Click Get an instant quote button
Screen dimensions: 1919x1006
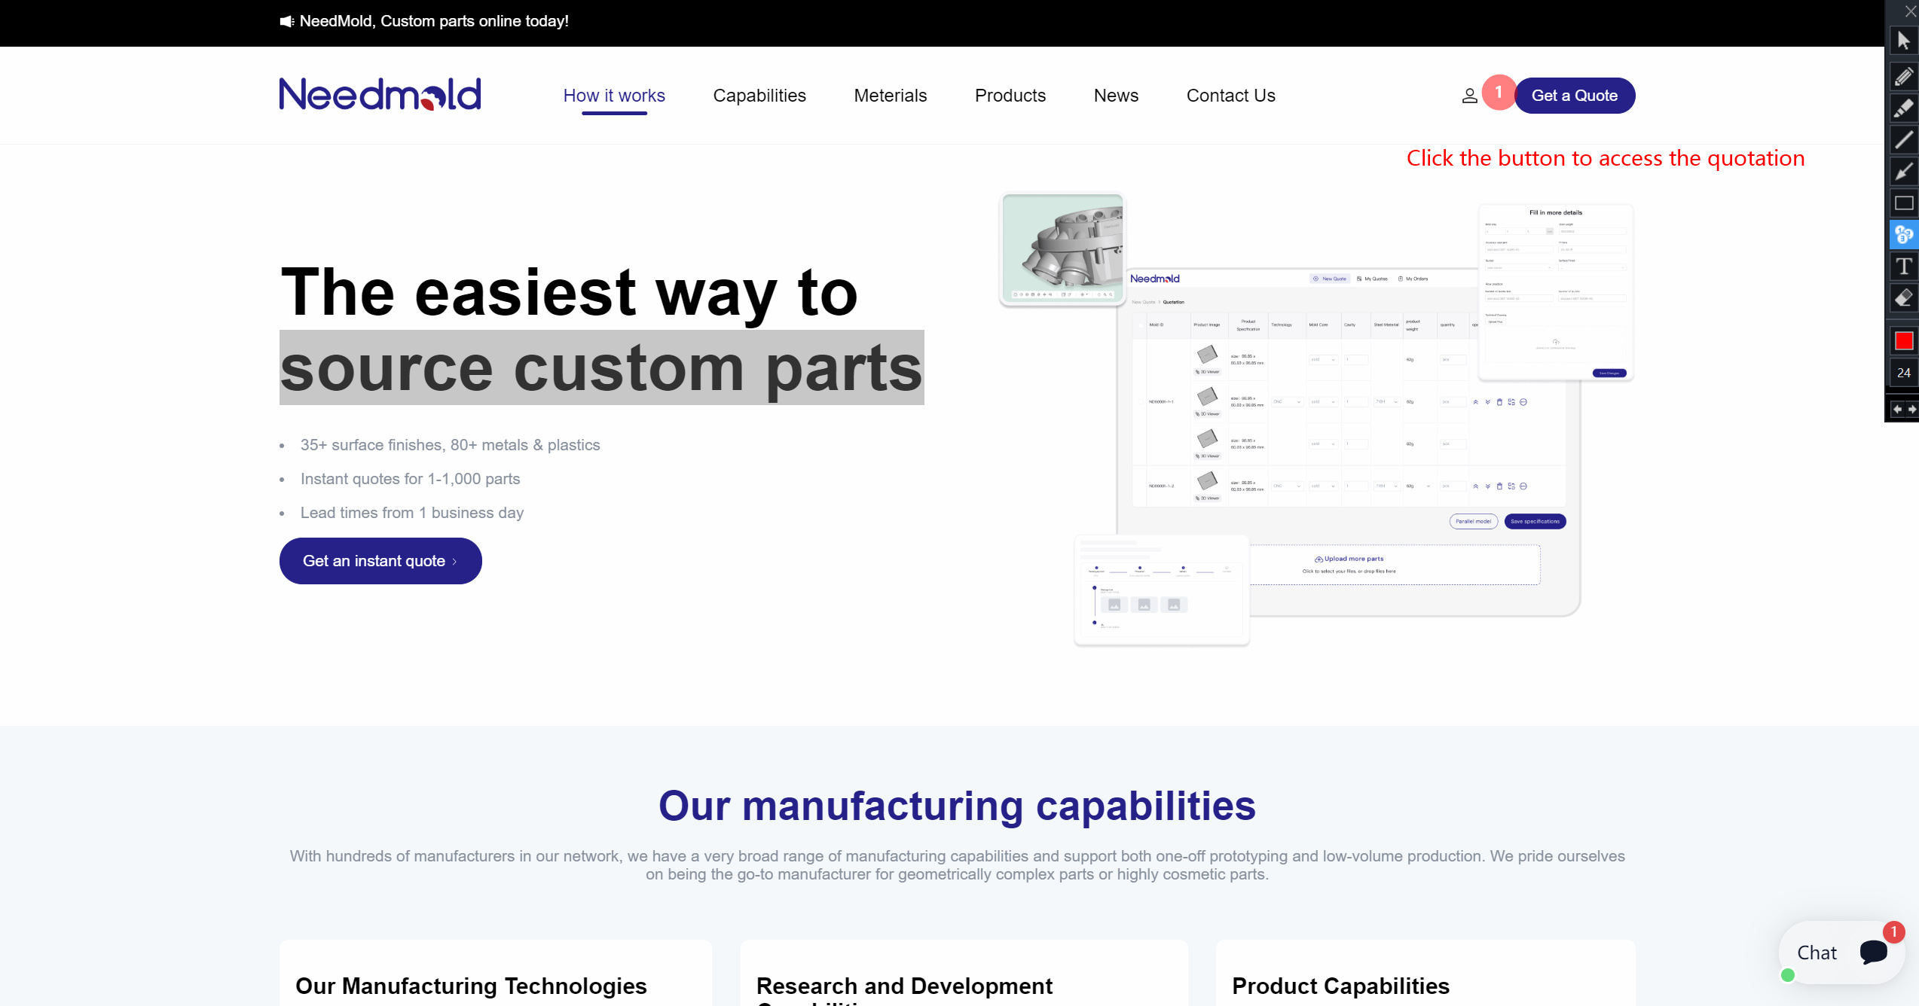pyautogui.click(x=380, y=561)
